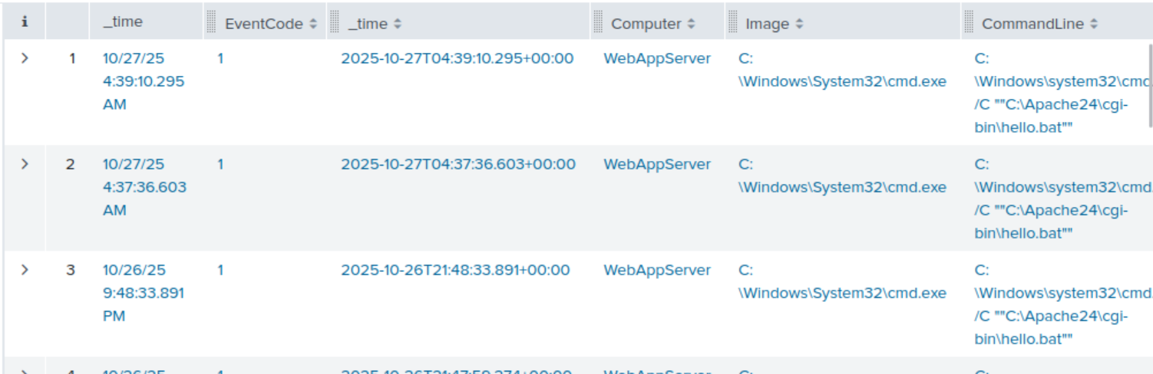The height and width of the screenshot is (374, 1153).
Task: Click row number 3
Action: click(x=71, y=270)
